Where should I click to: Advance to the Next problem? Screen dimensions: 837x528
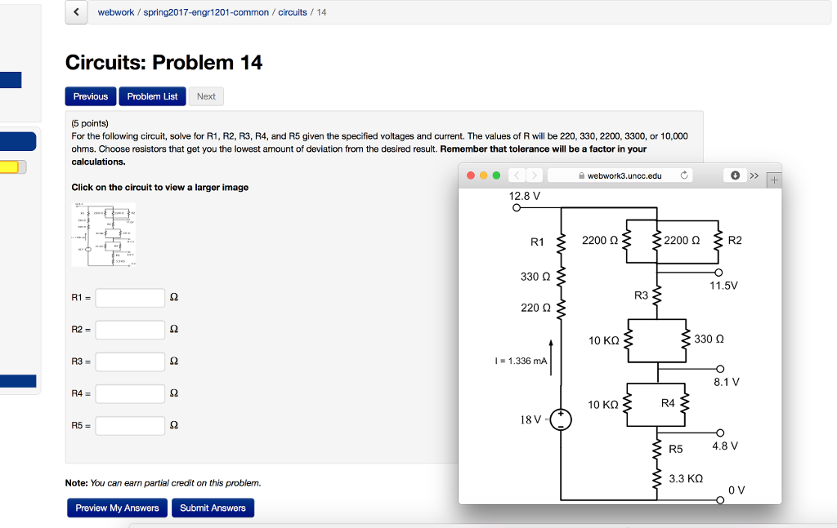(205, 96)
